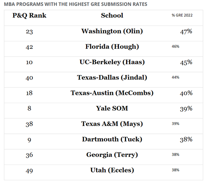Select the P&Q Rank column header

pyautogui.click(x=29, y=15)
